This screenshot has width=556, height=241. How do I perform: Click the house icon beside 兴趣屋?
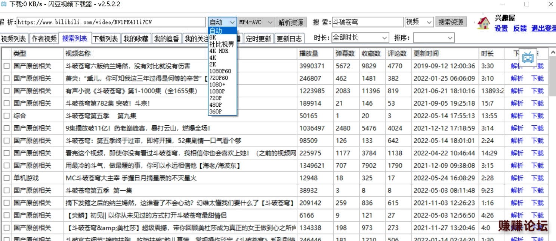click(484, 23)
